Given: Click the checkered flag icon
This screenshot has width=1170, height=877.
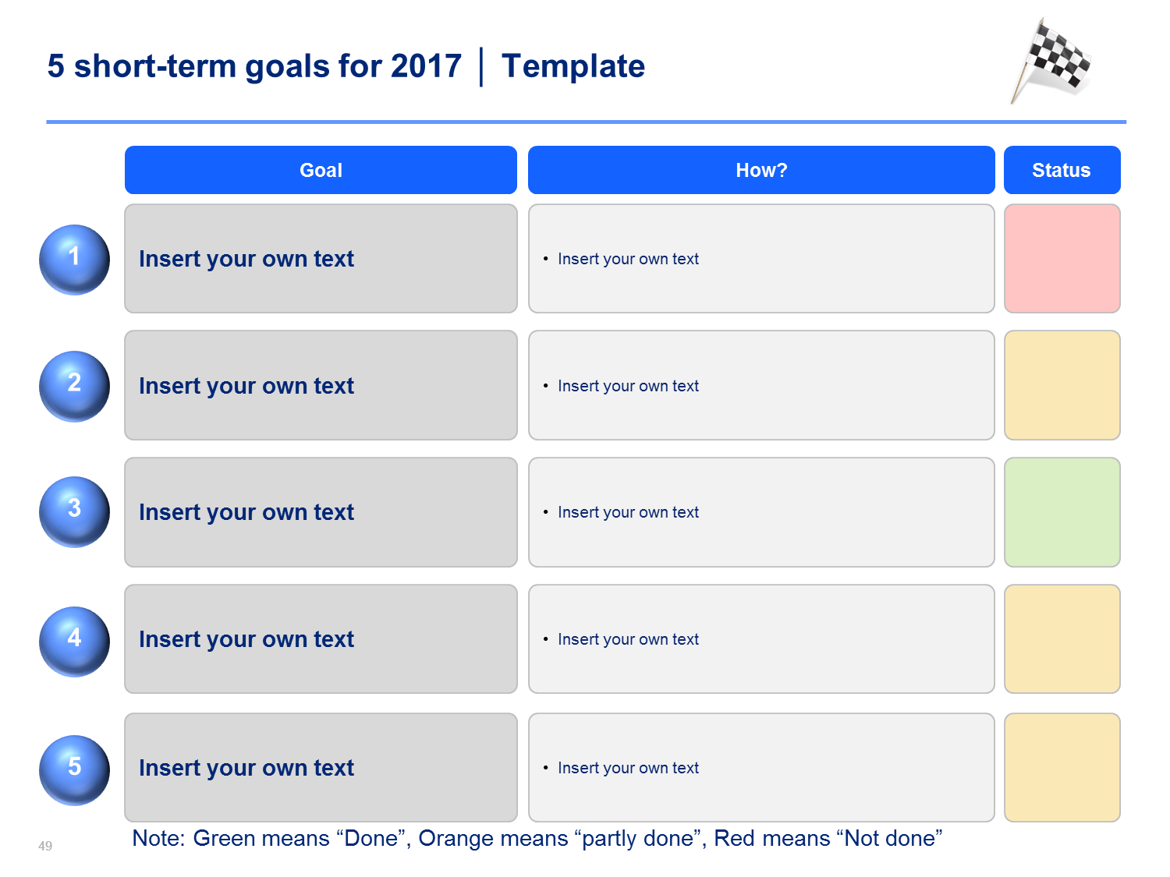Looking at the screenshot, I should point(1051,61).
